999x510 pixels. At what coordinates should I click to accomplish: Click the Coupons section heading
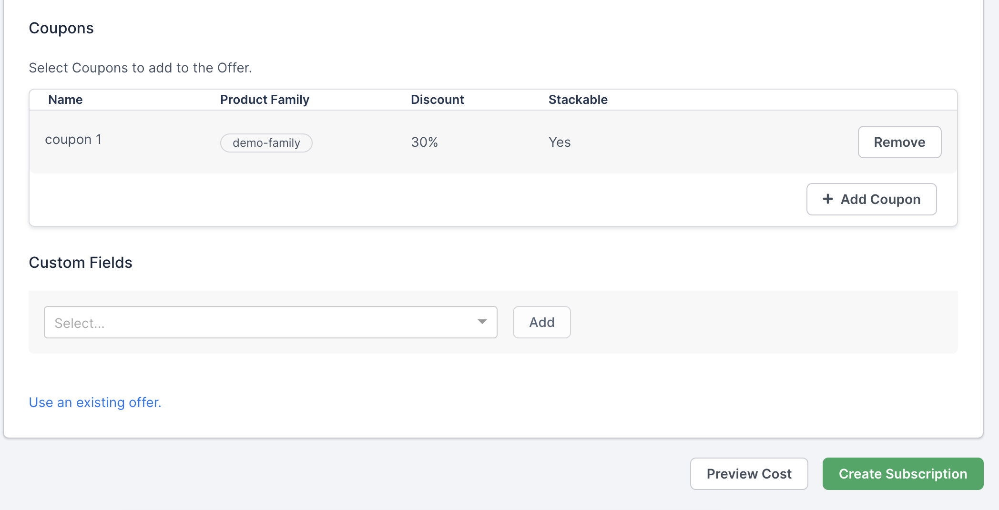pyautogui.click(x=61, y=28)
